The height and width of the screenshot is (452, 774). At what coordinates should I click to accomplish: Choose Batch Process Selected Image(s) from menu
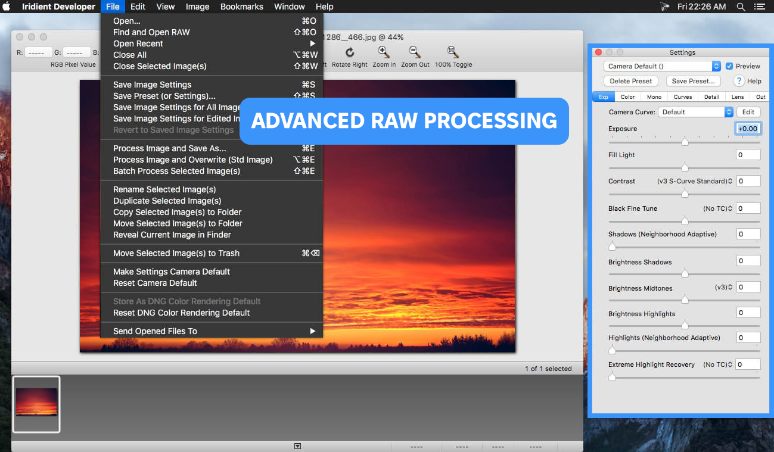[x=173, y=171]
